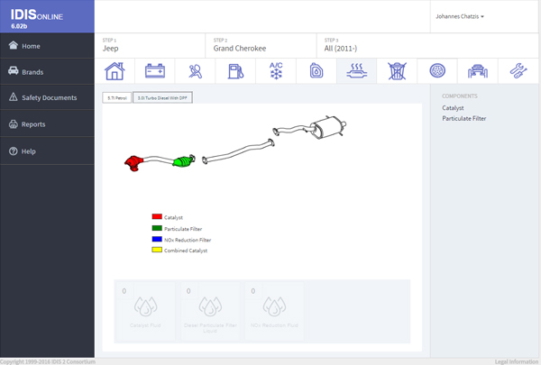Click the Catalyst legend label

pyautogui.click(x=173, y=217)
